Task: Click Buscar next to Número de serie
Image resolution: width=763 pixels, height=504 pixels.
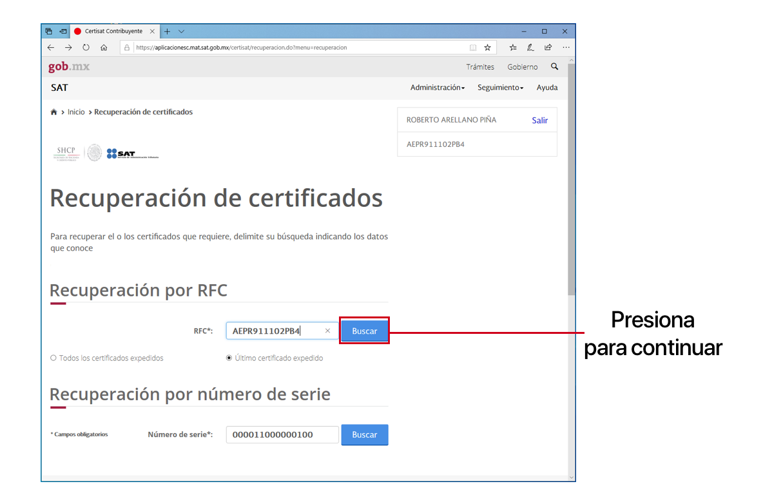Action: (x=365, y=435)
